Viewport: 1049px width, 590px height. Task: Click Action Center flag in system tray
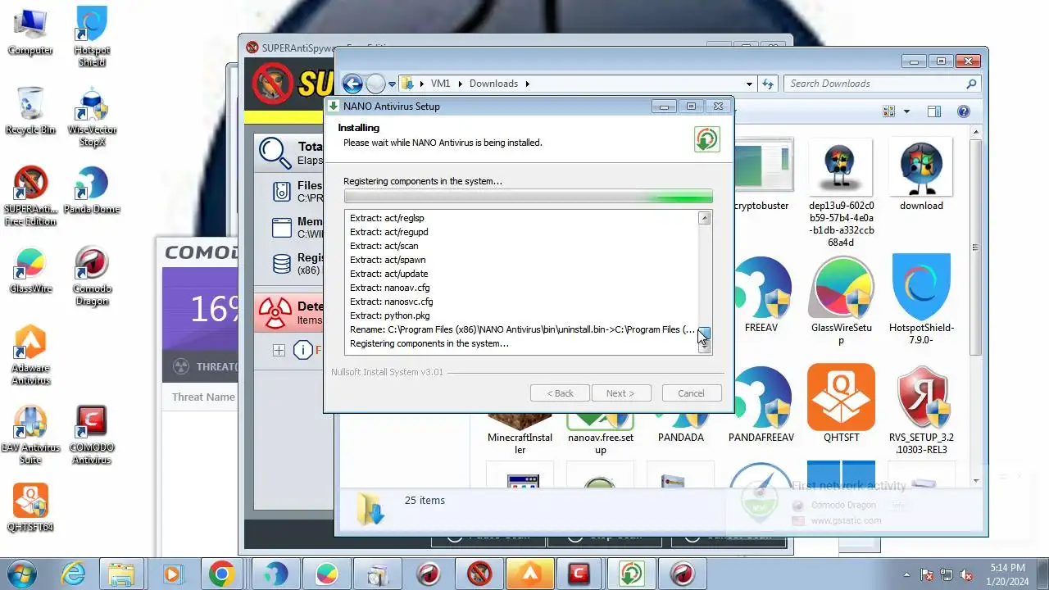928,574
